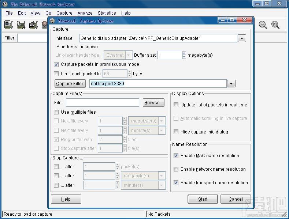Image resolution: width=289 pixels, height=219 pixels.
Task: Open the View menu
Action: pyautogui.click(x=36, y=13)
